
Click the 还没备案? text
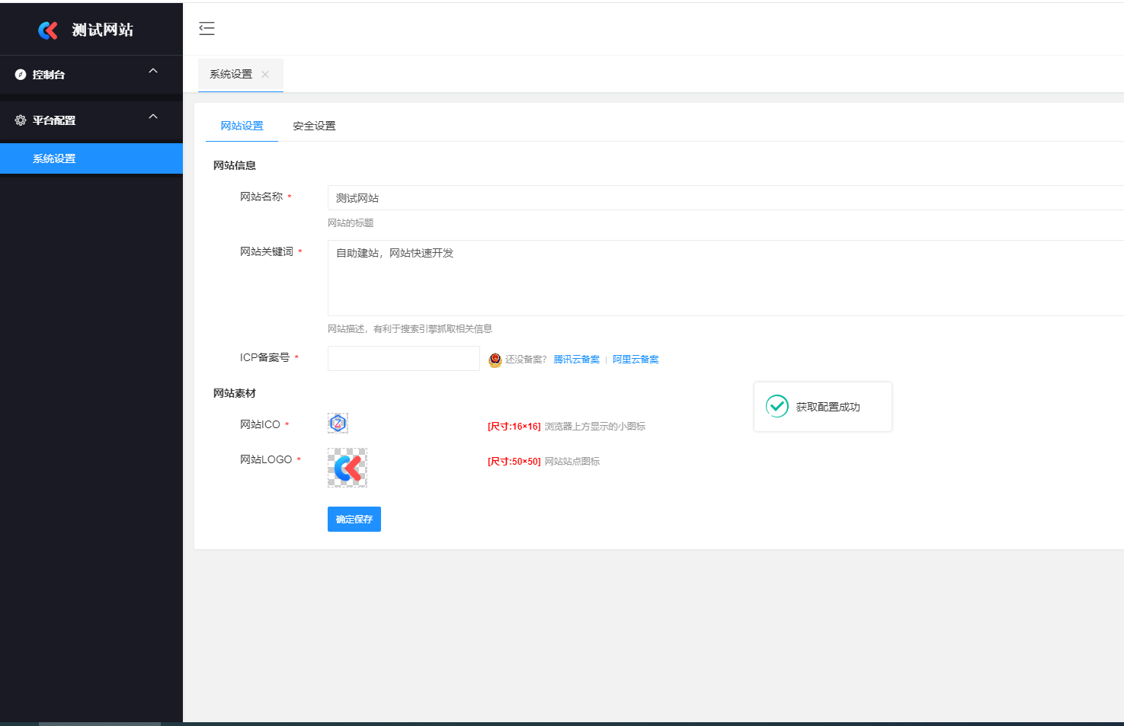tap(526, 360)
